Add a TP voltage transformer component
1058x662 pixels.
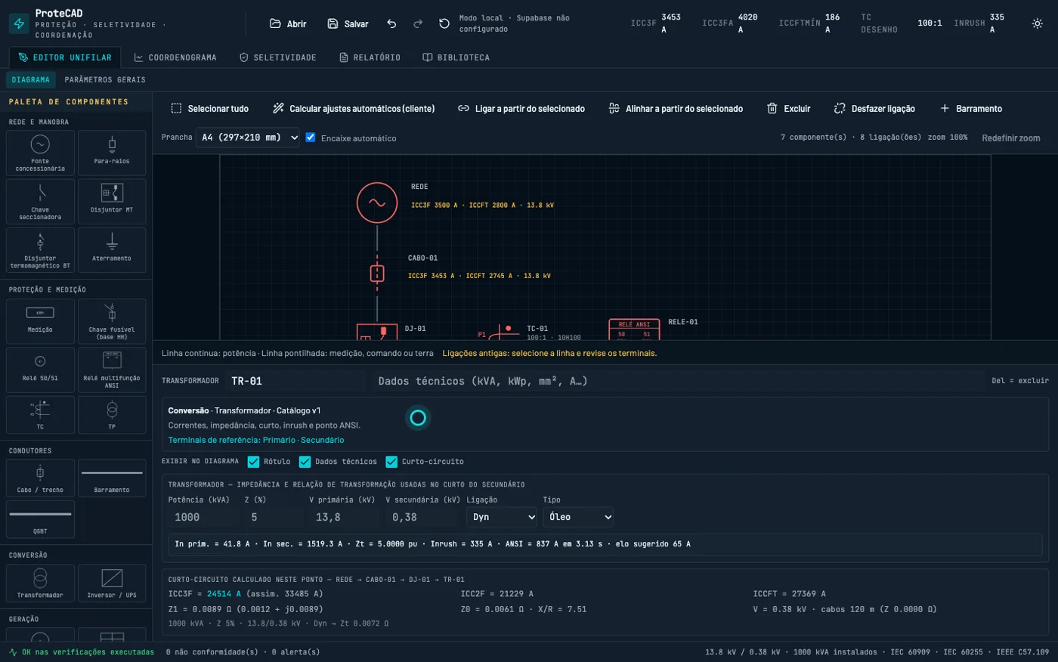(112, 415)
